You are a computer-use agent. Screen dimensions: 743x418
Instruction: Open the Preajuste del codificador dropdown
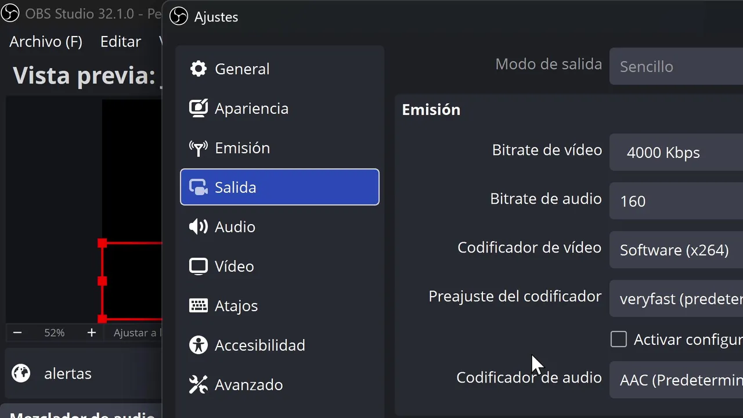coord(676,299)
